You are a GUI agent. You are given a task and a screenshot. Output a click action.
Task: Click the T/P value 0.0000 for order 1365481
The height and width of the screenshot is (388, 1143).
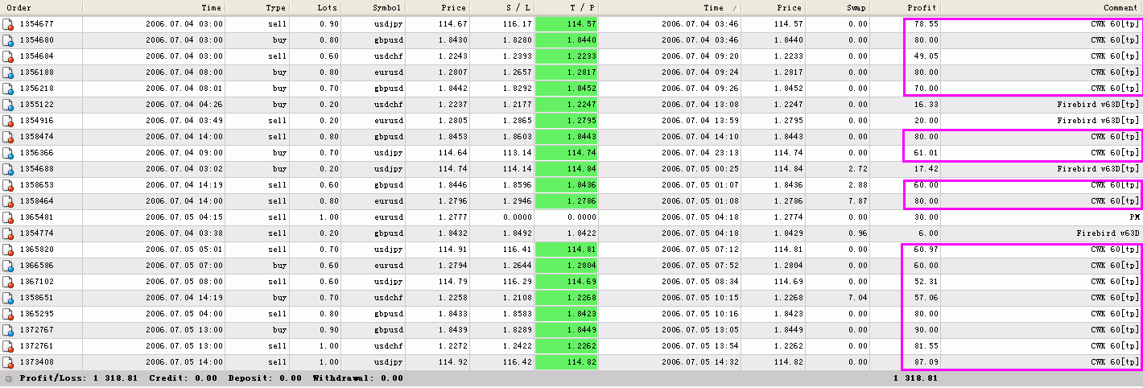(x=581, y=217)
